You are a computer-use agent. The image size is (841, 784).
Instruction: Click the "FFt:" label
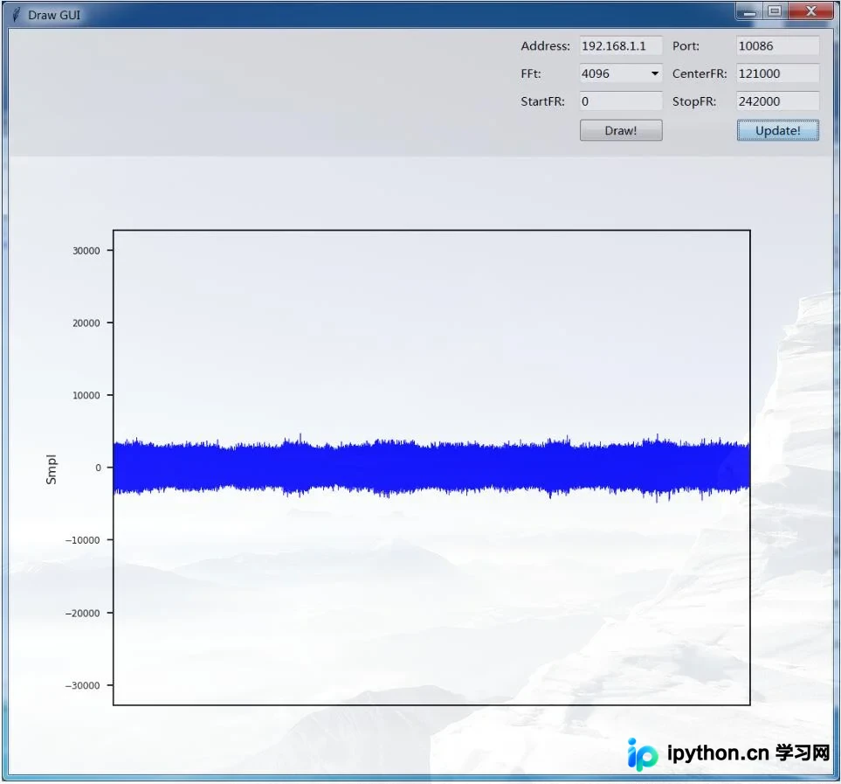coord(530,74)
